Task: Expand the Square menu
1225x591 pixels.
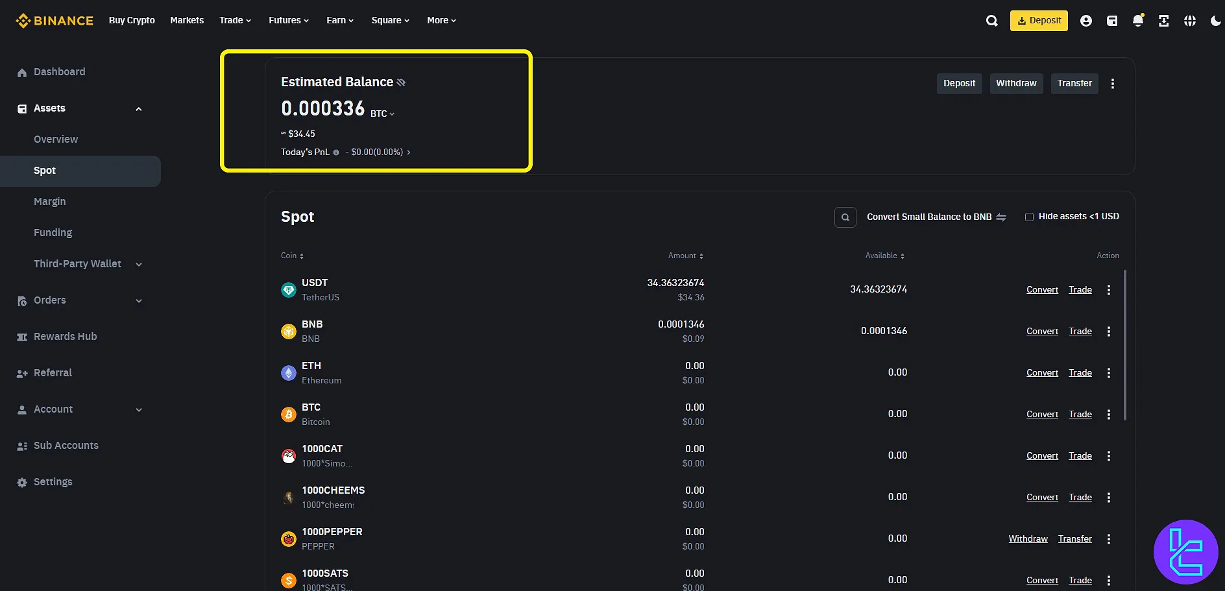Action: tap(391, 21)
